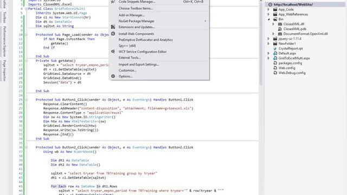This screenshot has width=347, height=195.
Task: Select Import and Export Settings
Action: pyautogui.click(x=139, y=64)
